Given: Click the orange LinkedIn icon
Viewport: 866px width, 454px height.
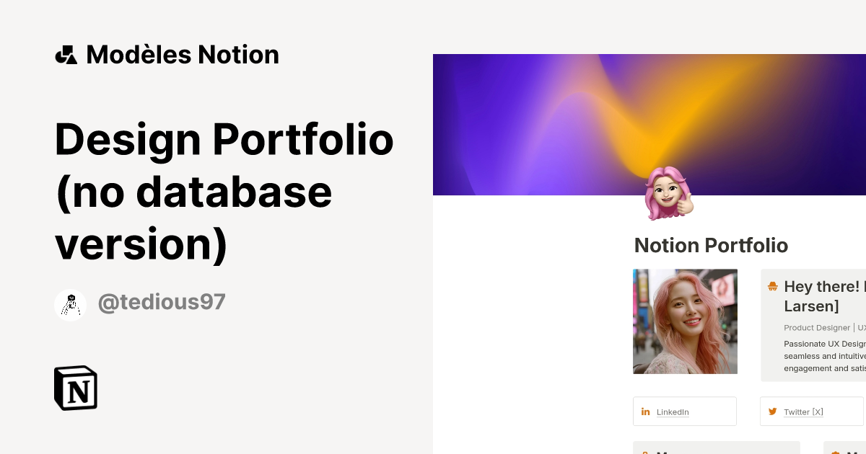Looking at the screenshot, I should (x=645, y=411).
